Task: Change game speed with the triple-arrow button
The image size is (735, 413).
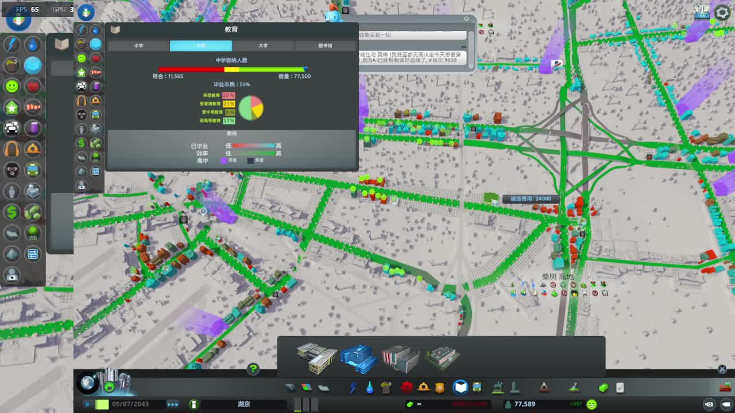Action: tap(172, 404)
